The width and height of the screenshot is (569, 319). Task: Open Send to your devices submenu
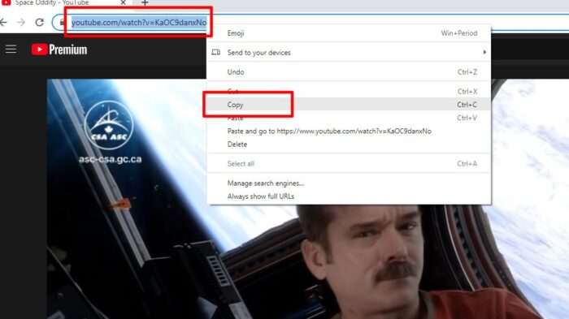[x=349, y=53]
